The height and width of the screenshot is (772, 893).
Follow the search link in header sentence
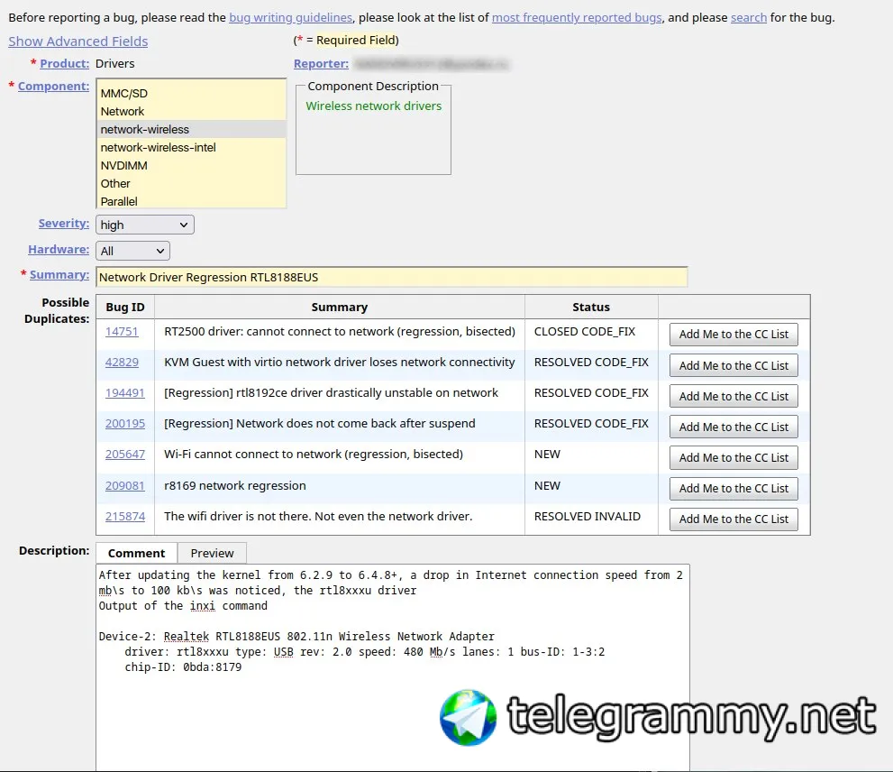tap(748, 18)
